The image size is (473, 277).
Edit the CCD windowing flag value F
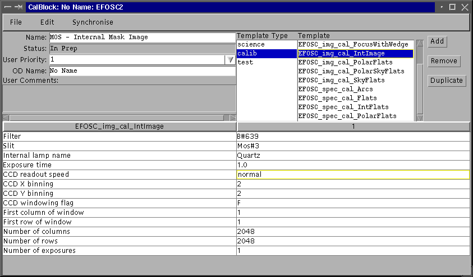tap(353, 203)
